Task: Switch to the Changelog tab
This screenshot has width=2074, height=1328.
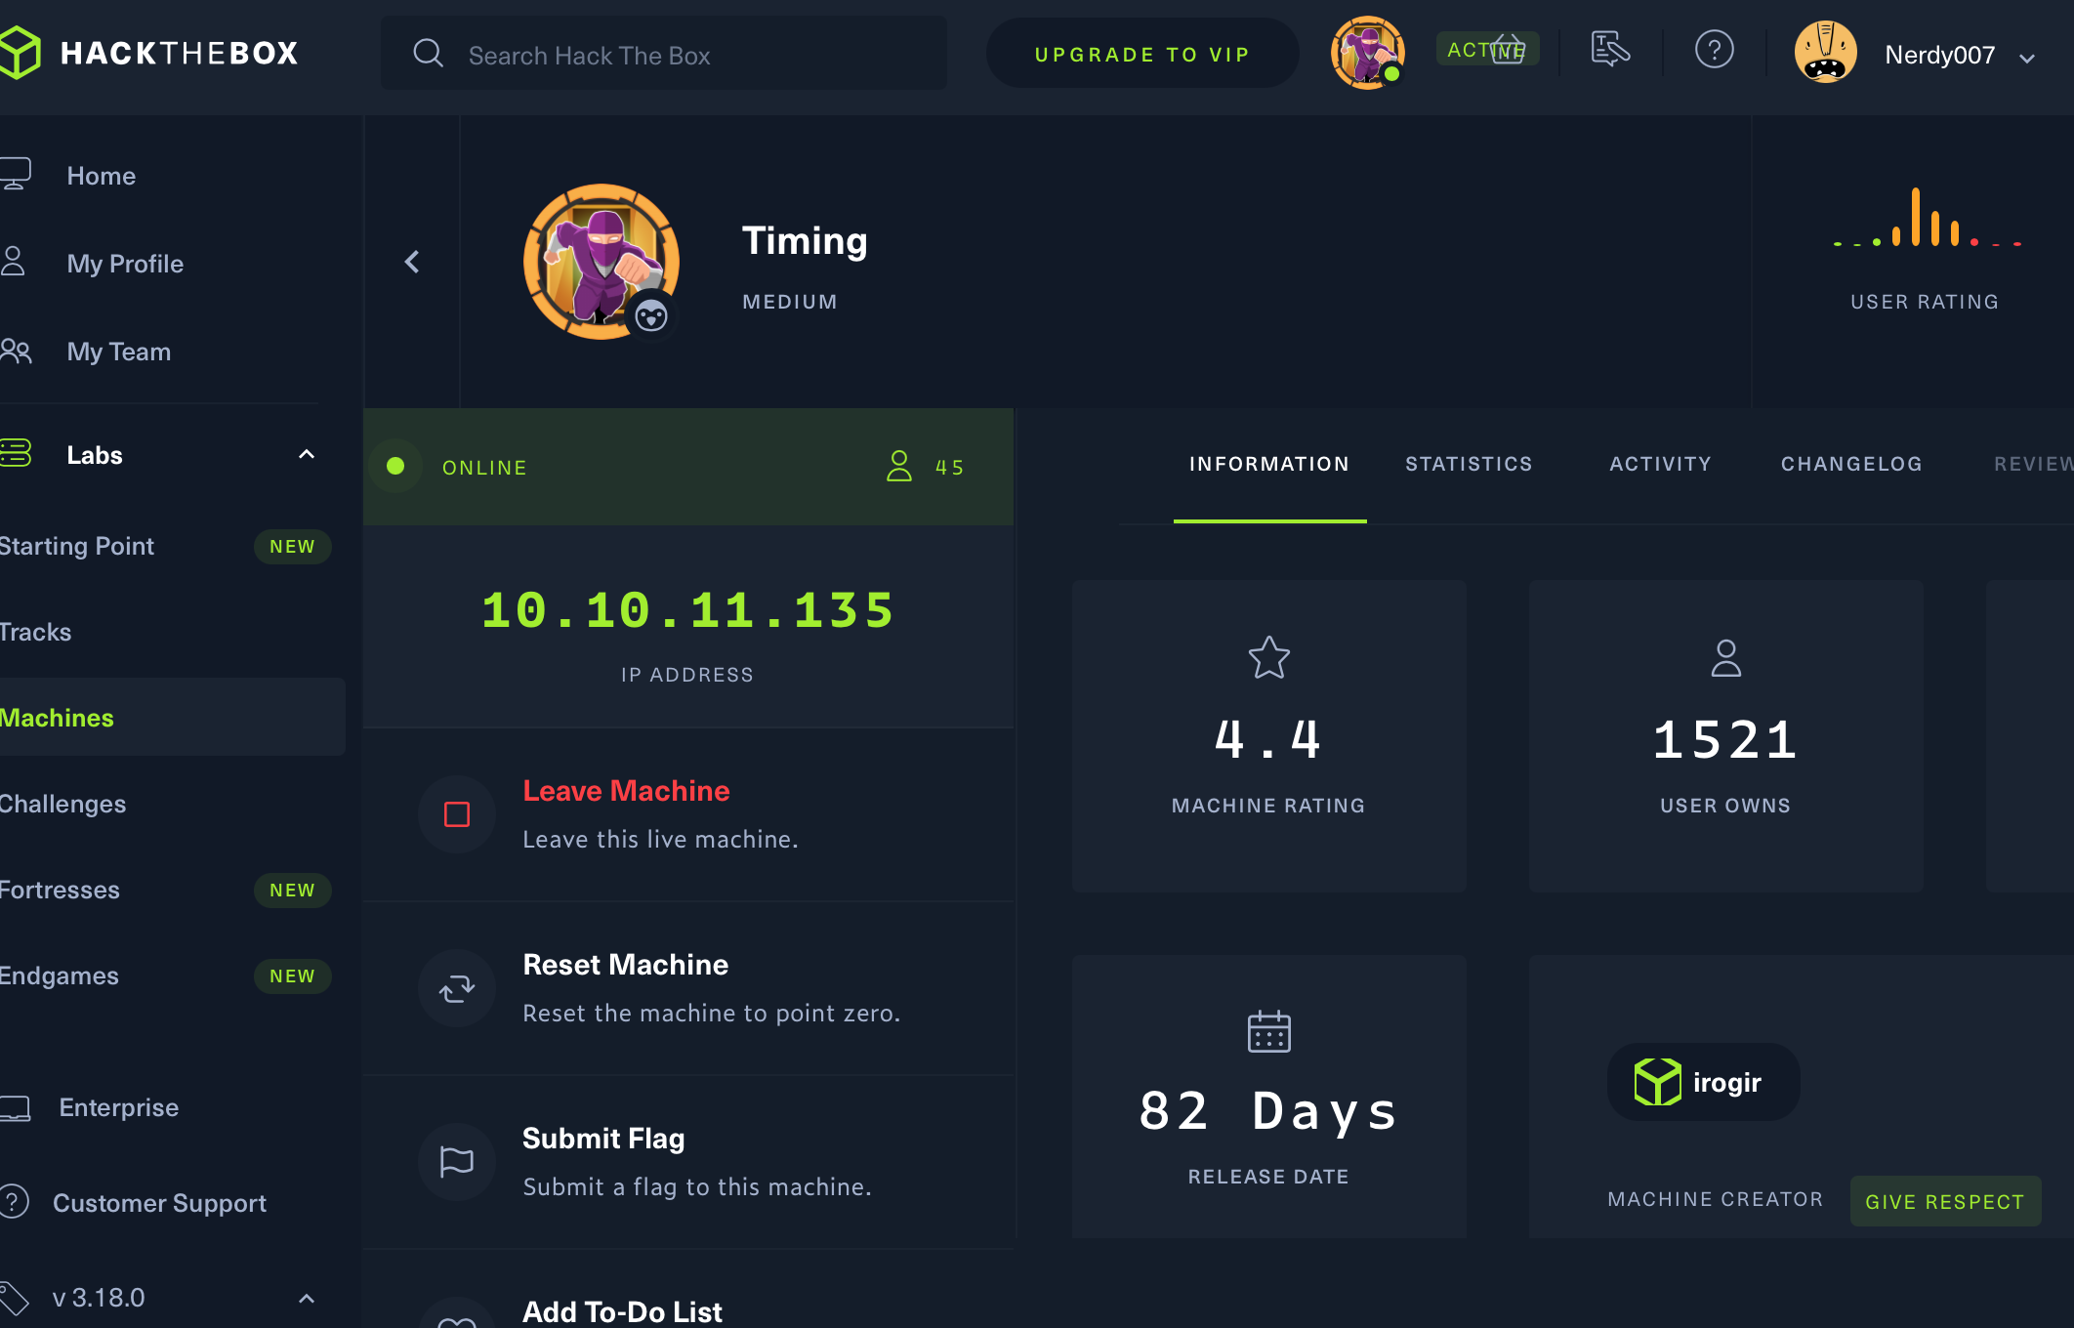Action: (x=1851, y=464)
